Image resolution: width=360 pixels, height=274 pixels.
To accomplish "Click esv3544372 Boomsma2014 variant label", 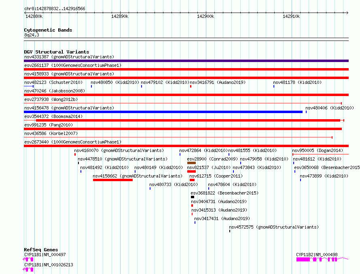I will coord(53,116).
